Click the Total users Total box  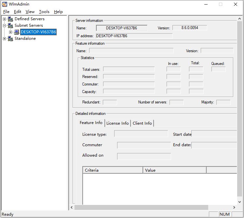coord(196,69)
